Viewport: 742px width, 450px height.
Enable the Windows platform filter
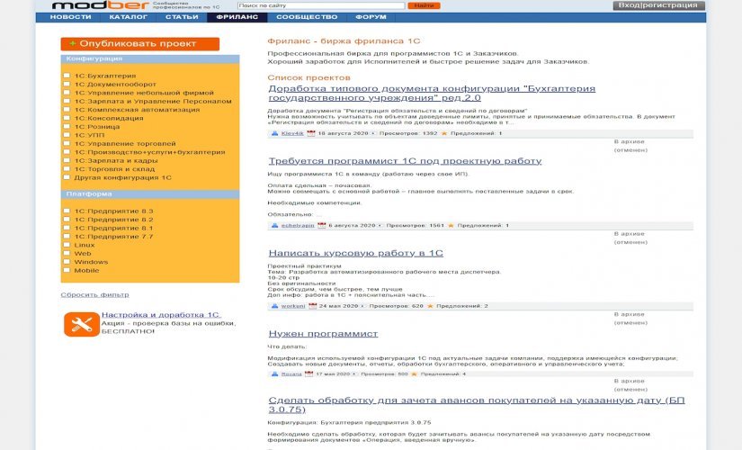(x=67, y=262)
